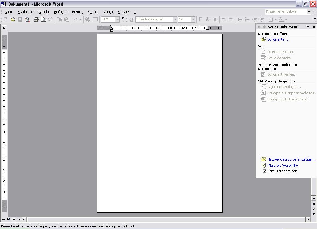Open the 51% zoom dropdown
317x229 pixels.
pos(118,20)
